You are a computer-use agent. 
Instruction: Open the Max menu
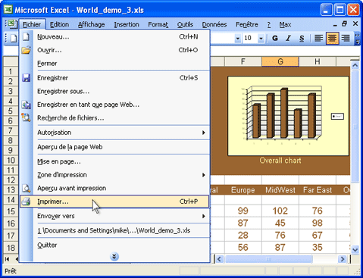point(285,24)
